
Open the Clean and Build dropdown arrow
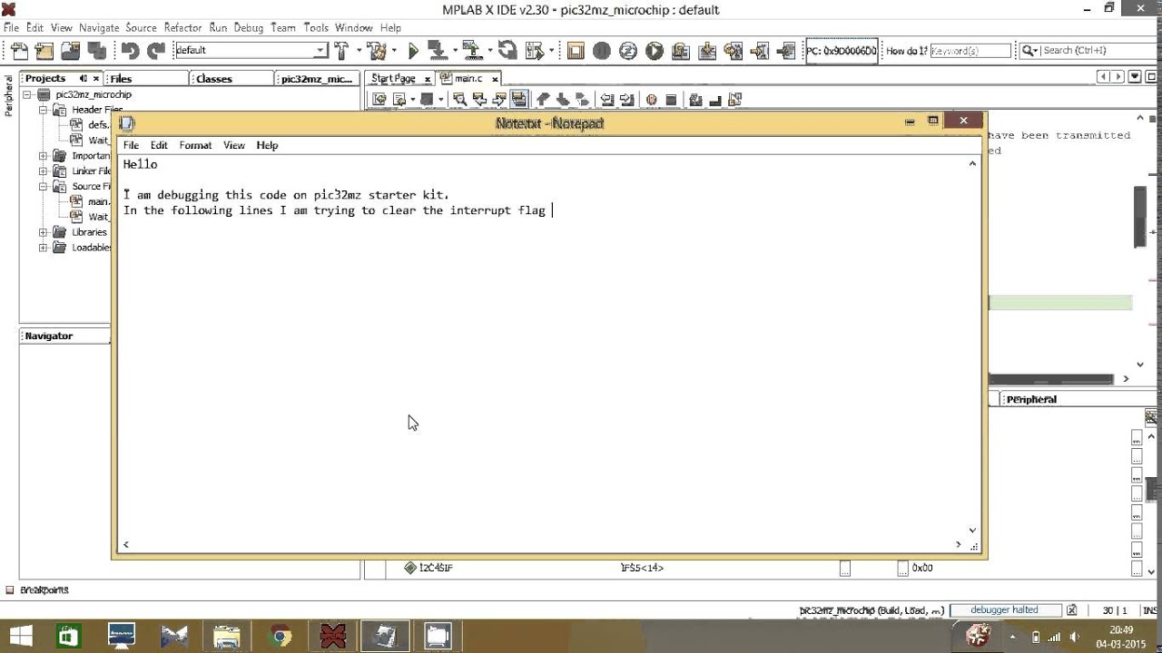pos(394,51)
